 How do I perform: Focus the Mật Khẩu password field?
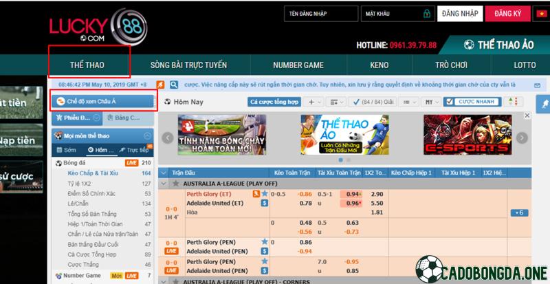click(x=398, y=14)
